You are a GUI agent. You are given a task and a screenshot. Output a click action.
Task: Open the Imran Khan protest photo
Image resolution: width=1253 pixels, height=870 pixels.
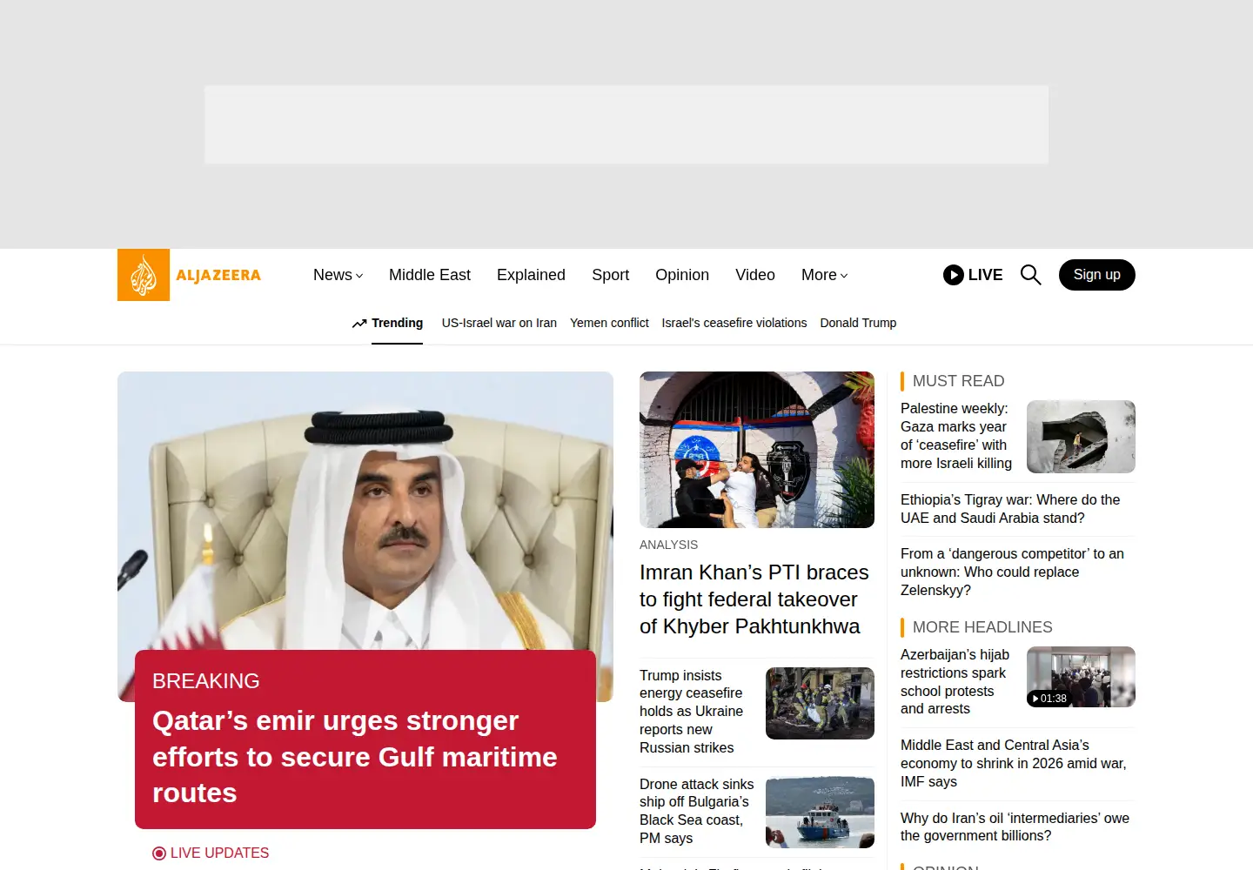point(757,450)
